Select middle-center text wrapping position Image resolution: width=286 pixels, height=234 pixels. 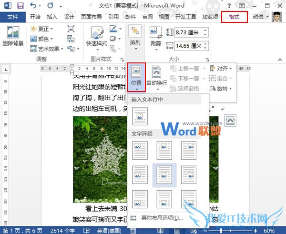point(164,175)
